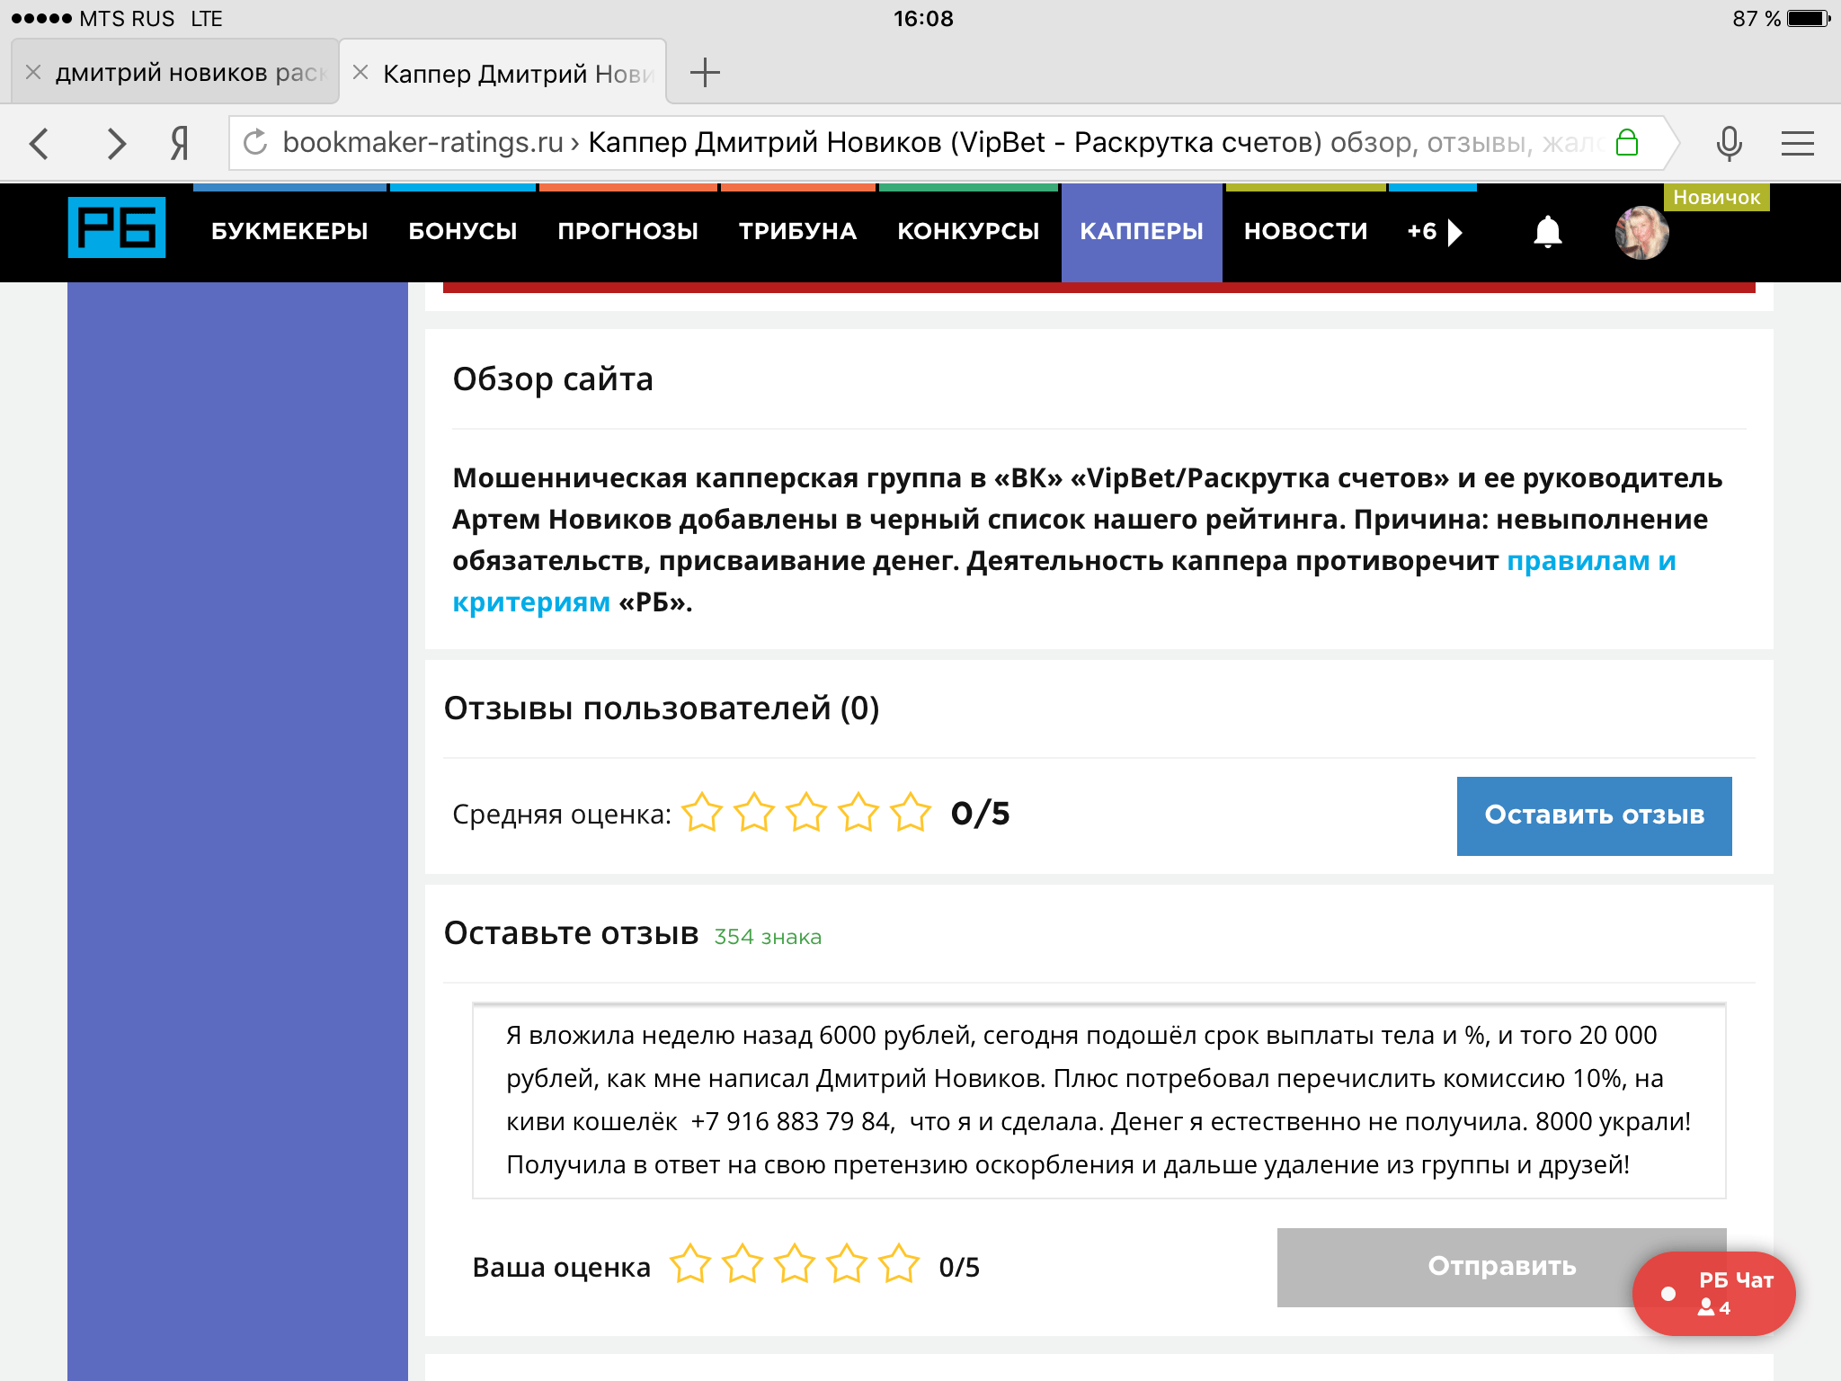Close the 'дмитрий новиков' tab

point(33,72)
